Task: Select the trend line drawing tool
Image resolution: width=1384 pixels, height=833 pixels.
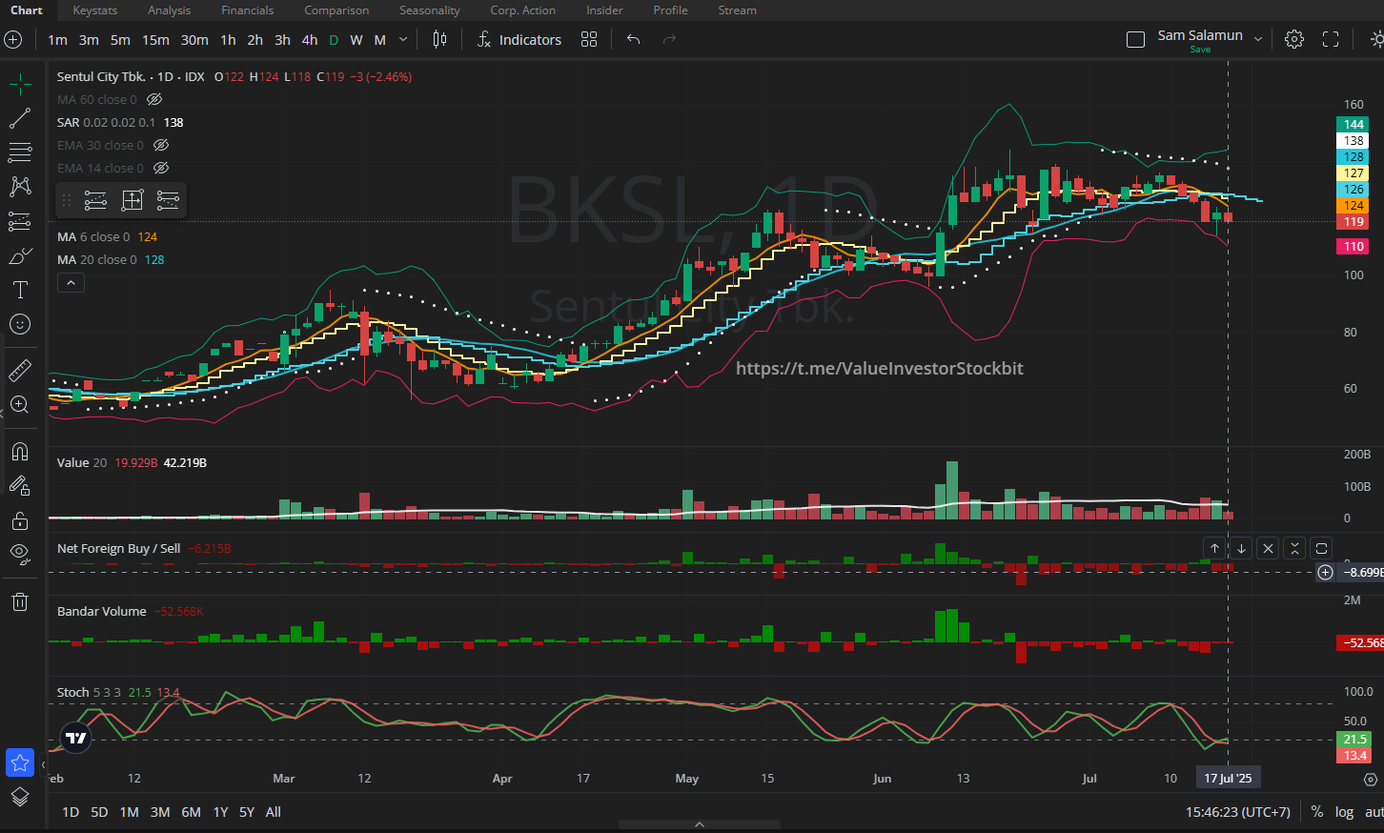Action: point(20,118)
